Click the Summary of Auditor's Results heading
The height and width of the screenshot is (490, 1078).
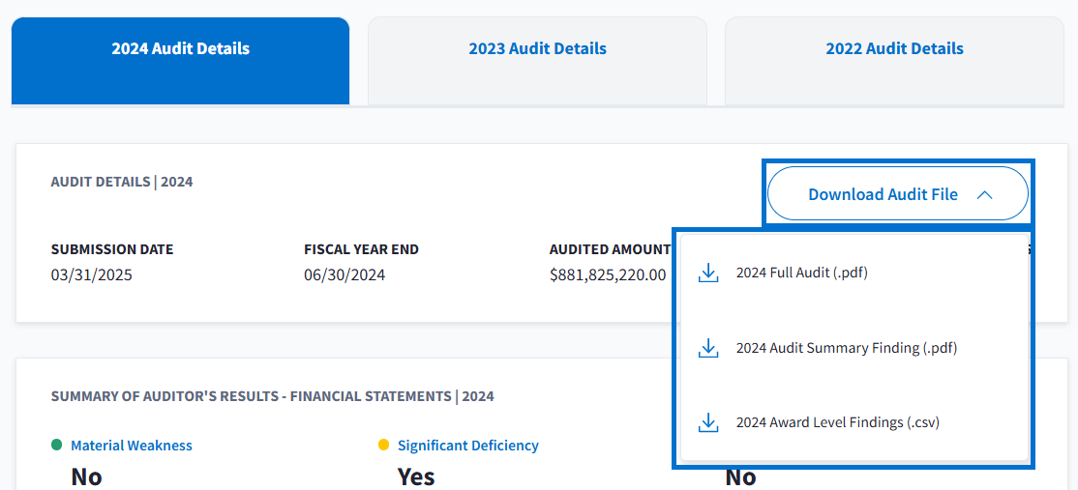272,396
